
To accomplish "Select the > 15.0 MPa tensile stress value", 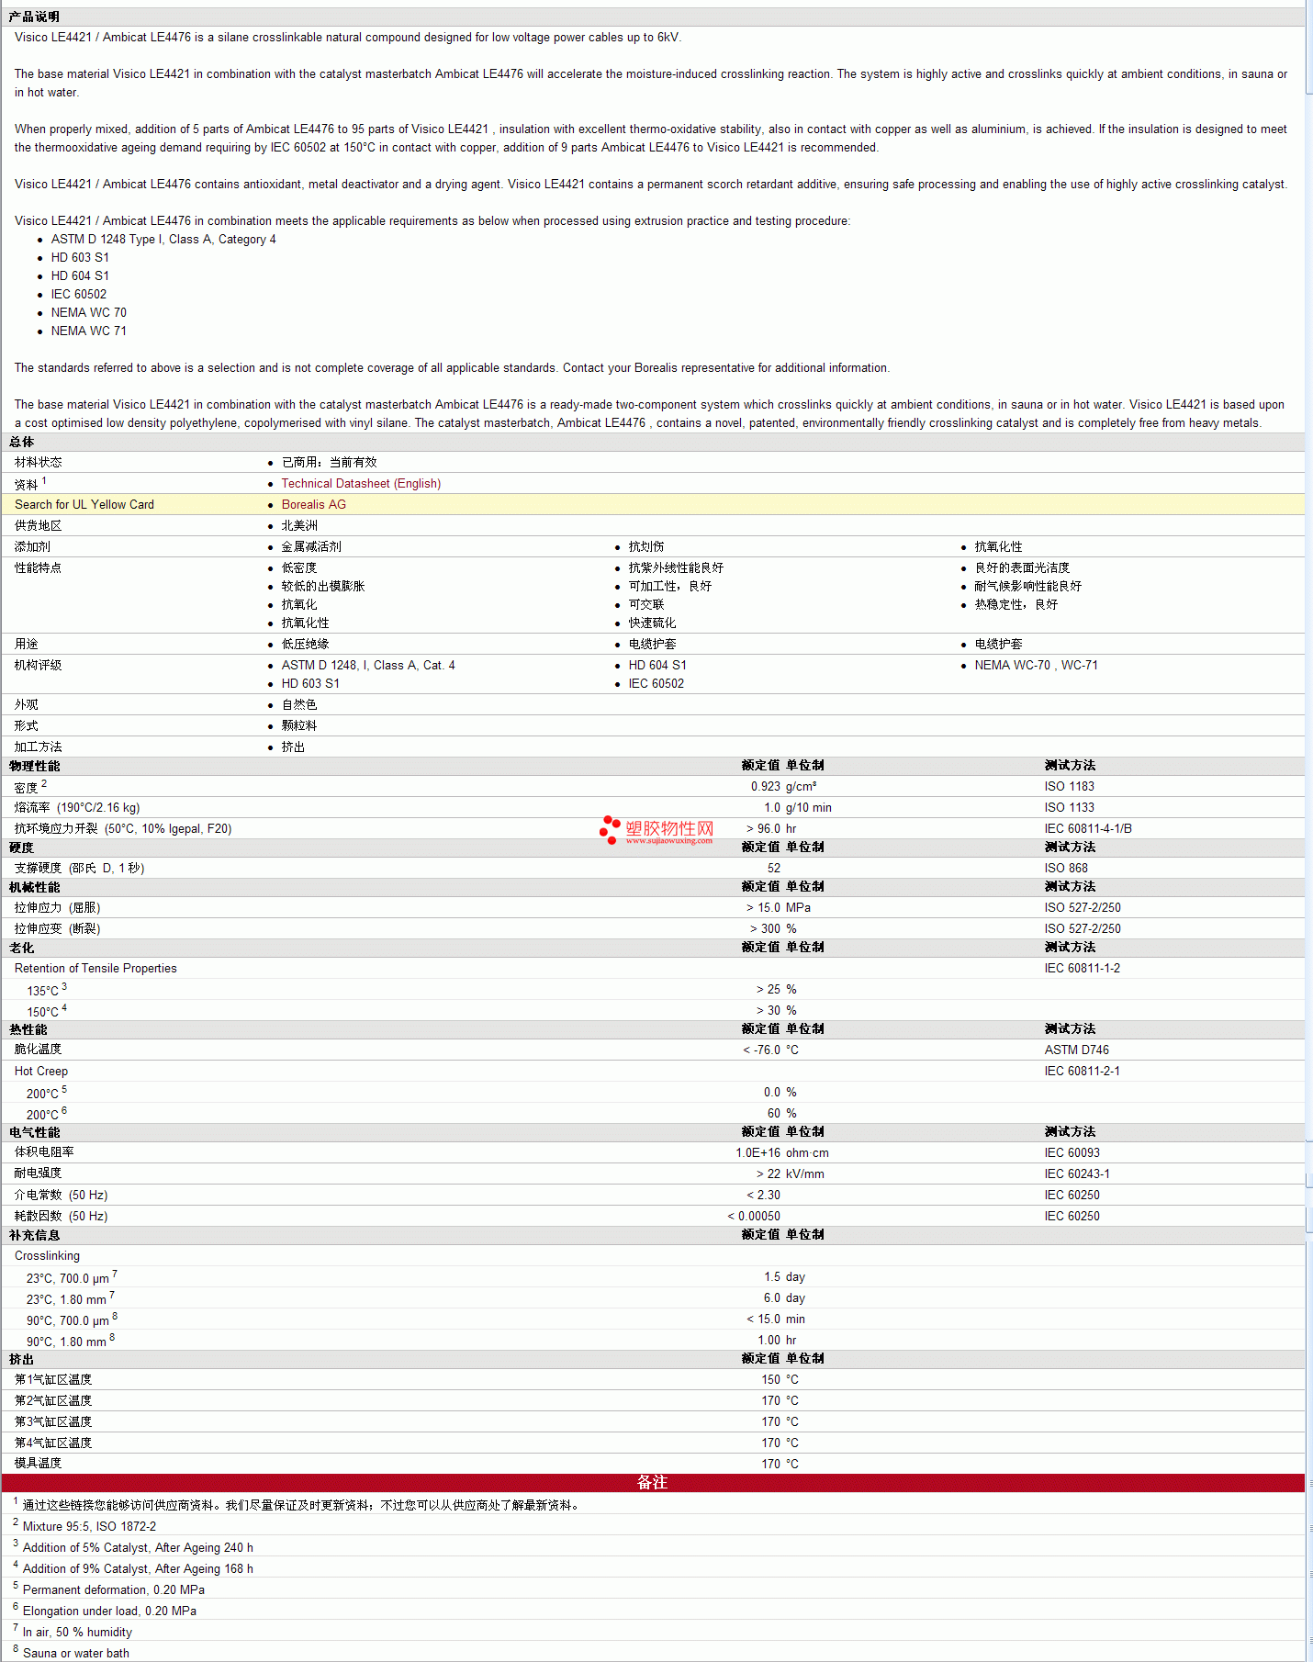I will point(779,907).
